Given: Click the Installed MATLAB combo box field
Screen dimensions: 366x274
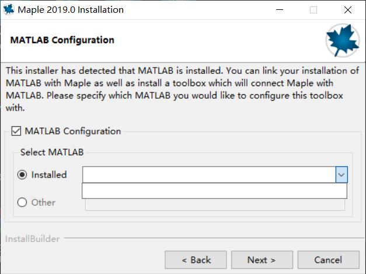Looking at the screenshot, I should (209, 175).
